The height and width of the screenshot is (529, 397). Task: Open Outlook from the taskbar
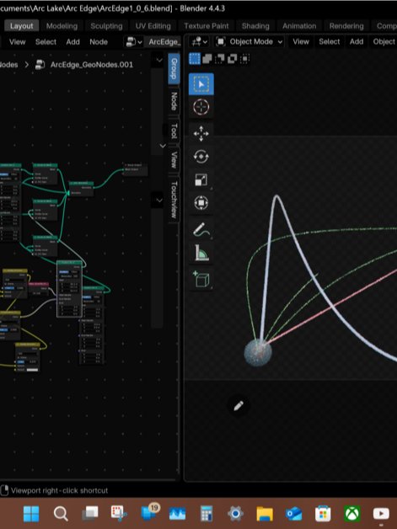coord(293,514)
